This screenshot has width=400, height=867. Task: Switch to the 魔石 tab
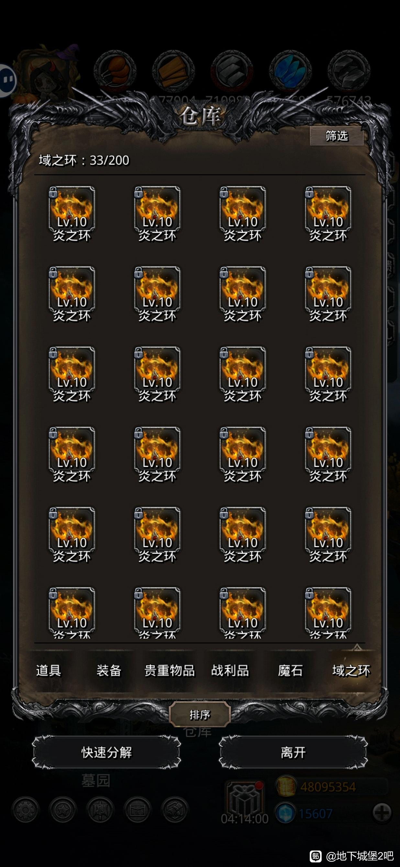(x=290, y=670)
